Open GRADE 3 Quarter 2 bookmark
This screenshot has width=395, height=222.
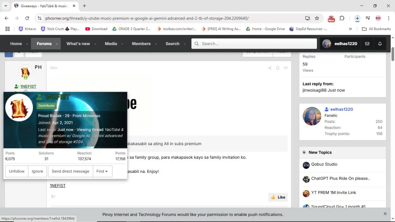(x=131, y=29)
